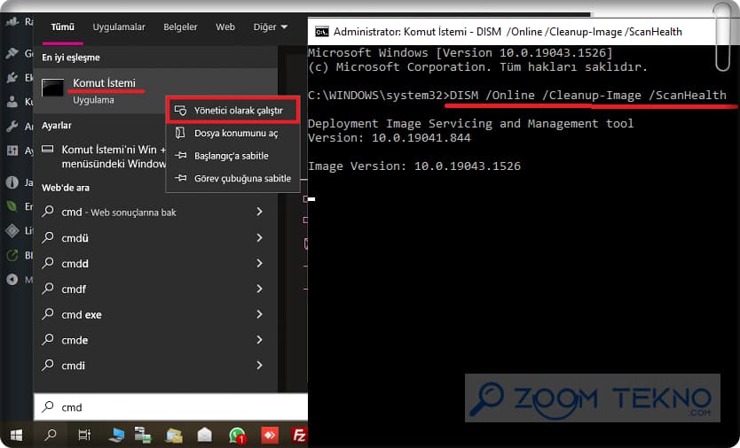Click the diamond-shaped icon in sidebar
This screenshot has height=448, width=740.
(x=12, y=230)
